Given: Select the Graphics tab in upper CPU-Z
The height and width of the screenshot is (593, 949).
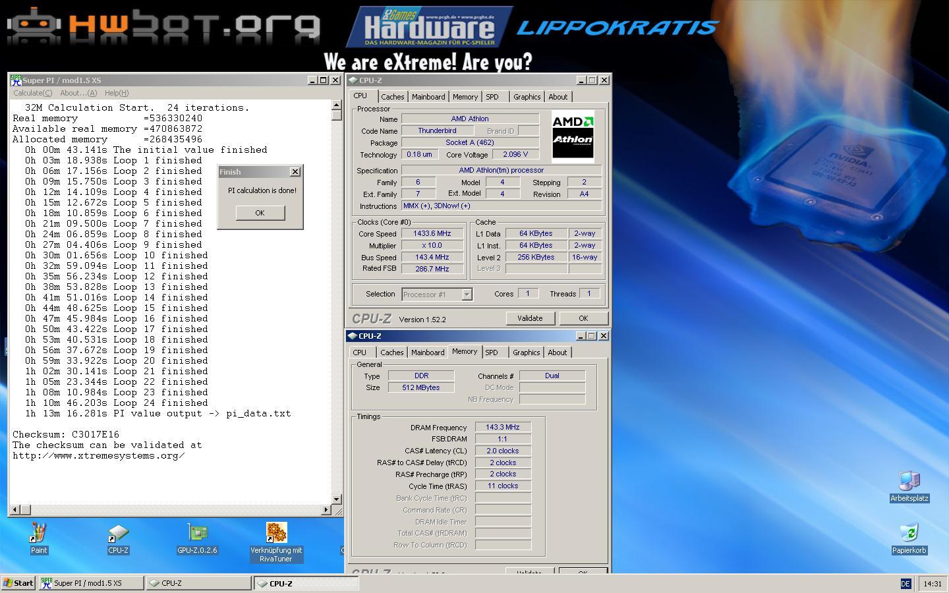Looking at the screenshot, I should 527,97.
